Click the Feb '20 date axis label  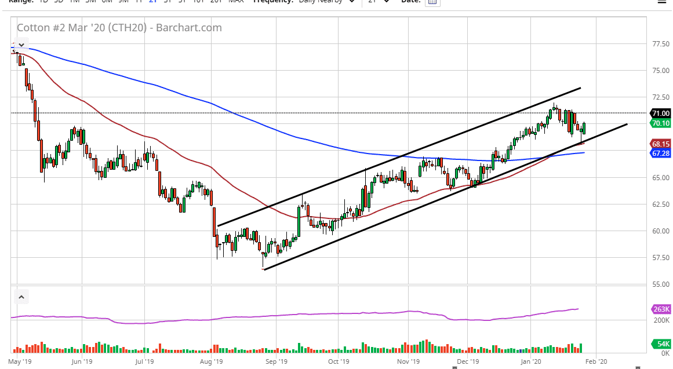596,361
